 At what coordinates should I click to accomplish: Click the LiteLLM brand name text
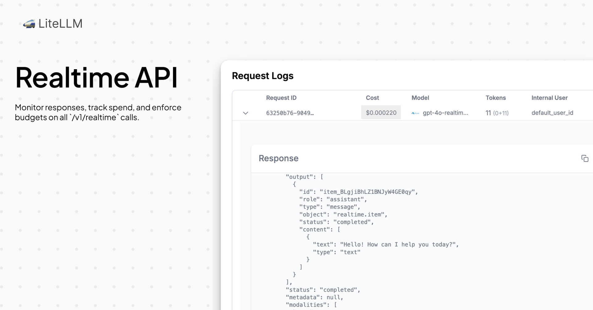60,24
